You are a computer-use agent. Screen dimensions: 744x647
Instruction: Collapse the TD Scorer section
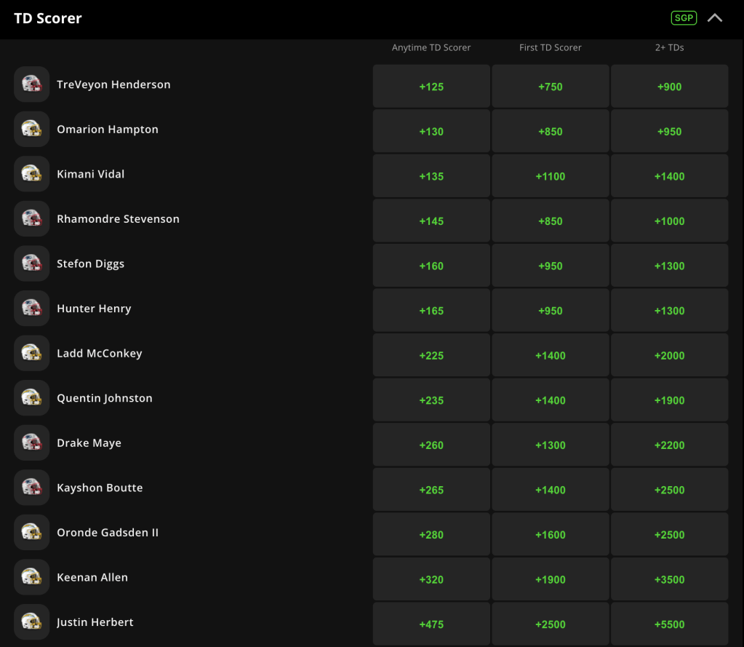(715, 18)
